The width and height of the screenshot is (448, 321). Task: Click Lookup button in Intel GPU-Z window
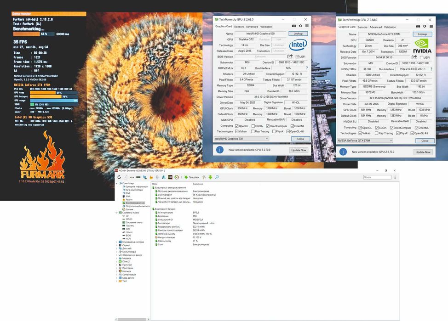[298, 34]
